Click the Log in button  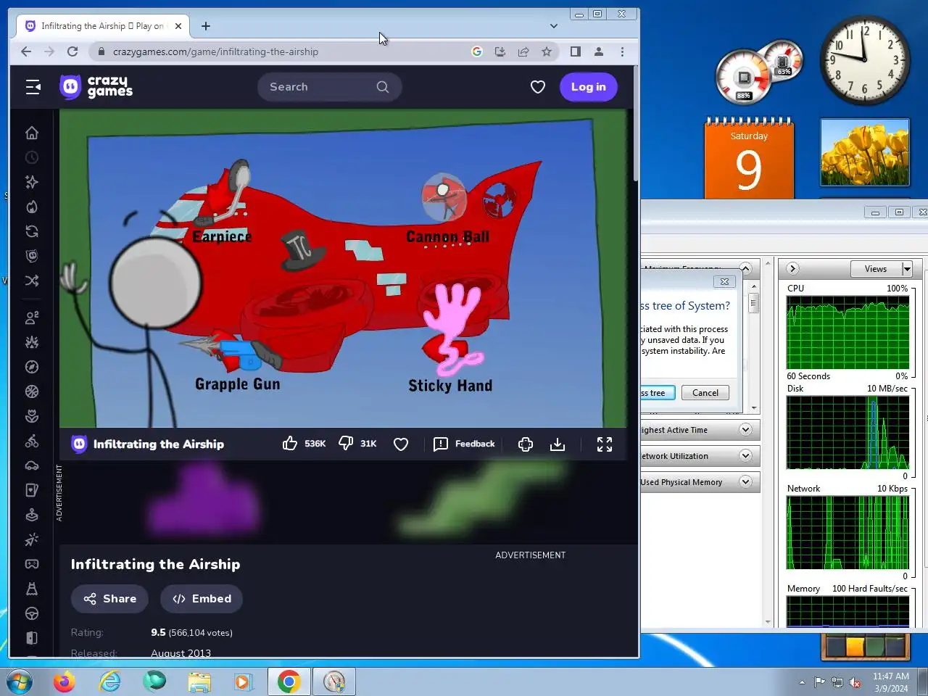(x=589, y=87)
